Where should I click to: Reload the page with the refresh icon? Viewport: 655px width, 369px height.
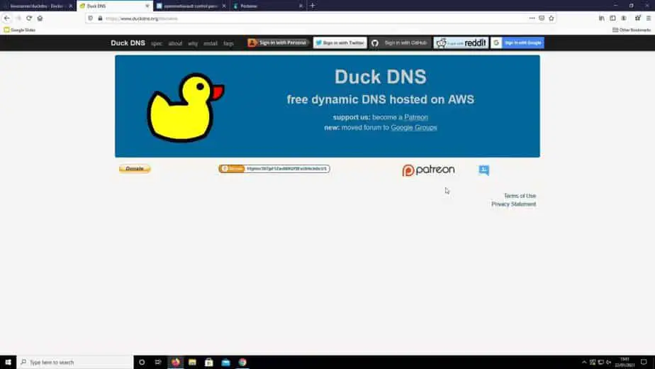pyautogui.click(x=29, y=18)
